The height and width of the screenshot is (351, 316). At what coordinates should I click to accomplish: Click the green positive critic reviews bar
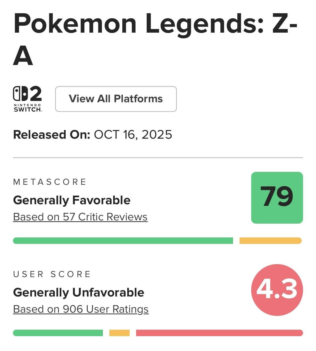click(x=123, y=241)
